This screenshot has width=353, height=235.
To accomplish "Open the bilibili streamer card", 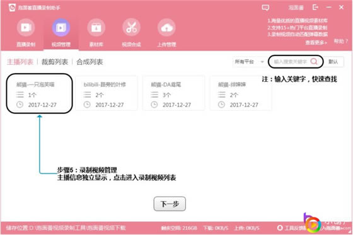I will click(x=107, y=93).
